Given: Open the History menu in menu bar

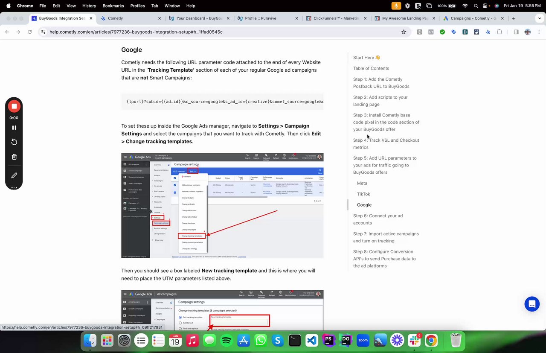Looking at the screenshot, I should pyautogui.click(x=89, y=6).
